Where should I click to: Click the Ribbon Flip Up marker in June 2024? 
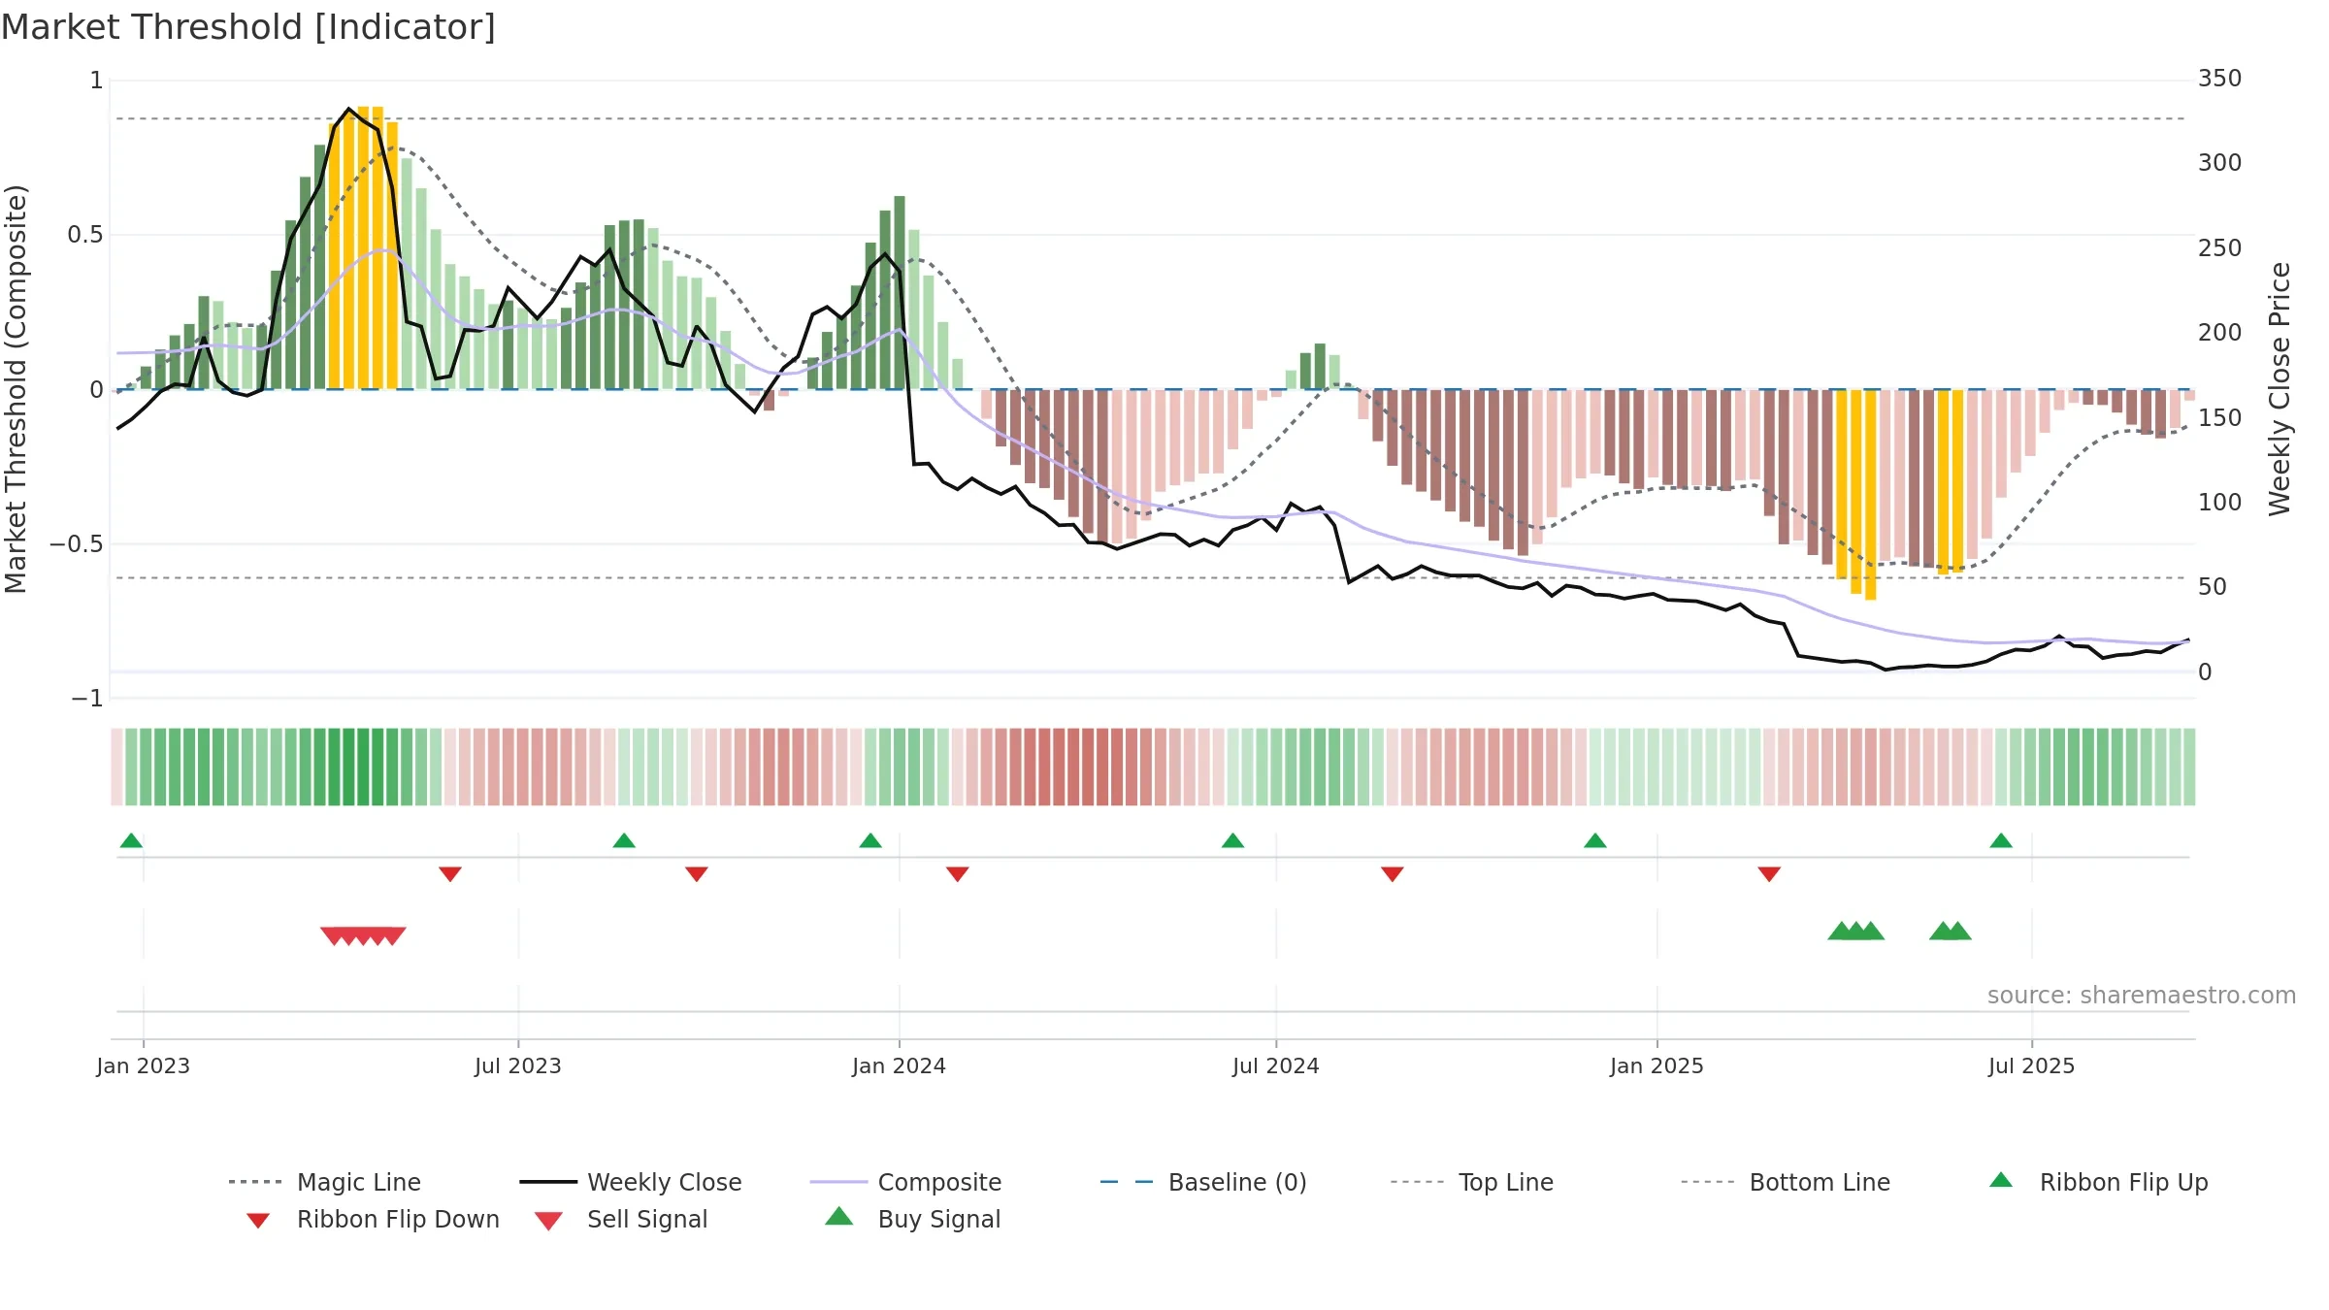point(1232,840)
